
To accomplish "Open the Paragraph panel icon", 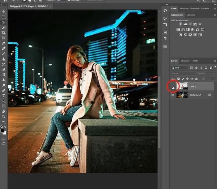I will 165,38.
